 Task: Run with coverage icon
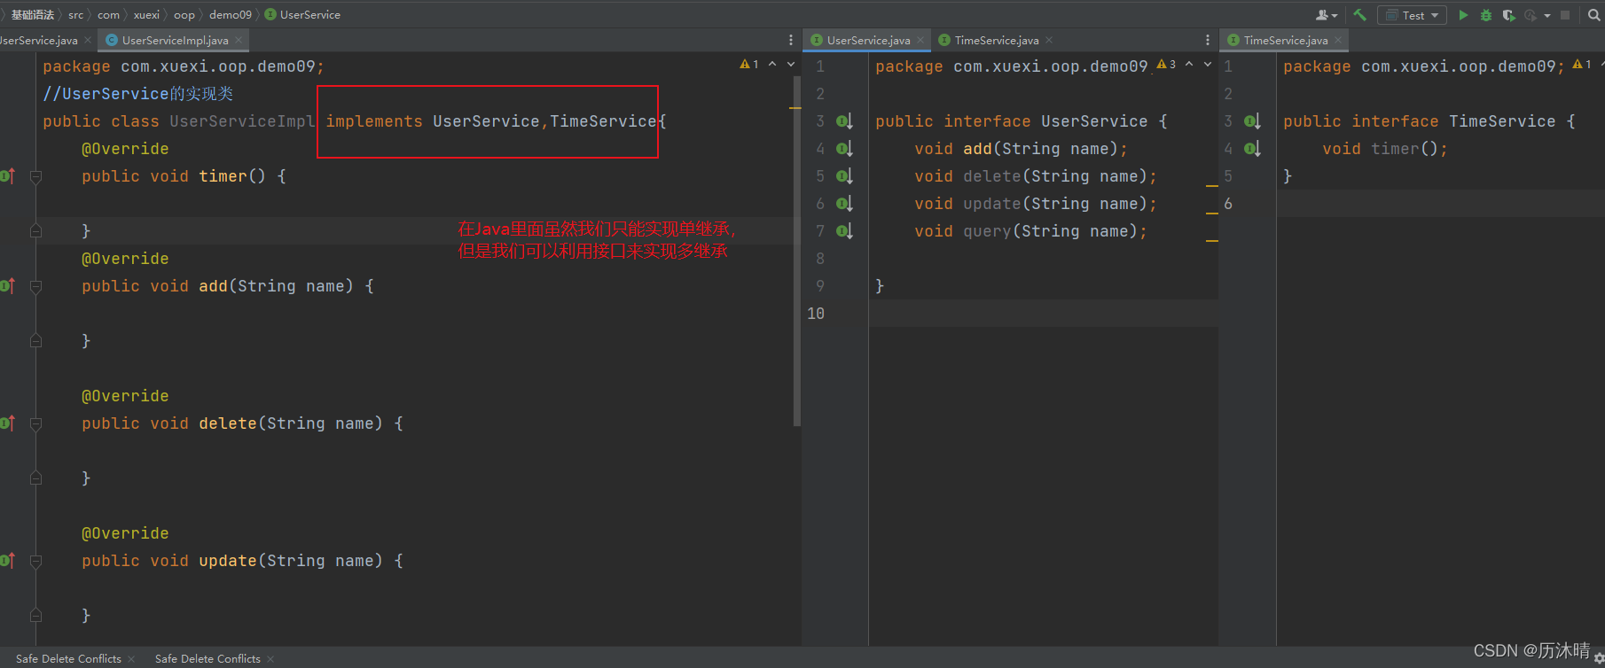click(1508, 15)
